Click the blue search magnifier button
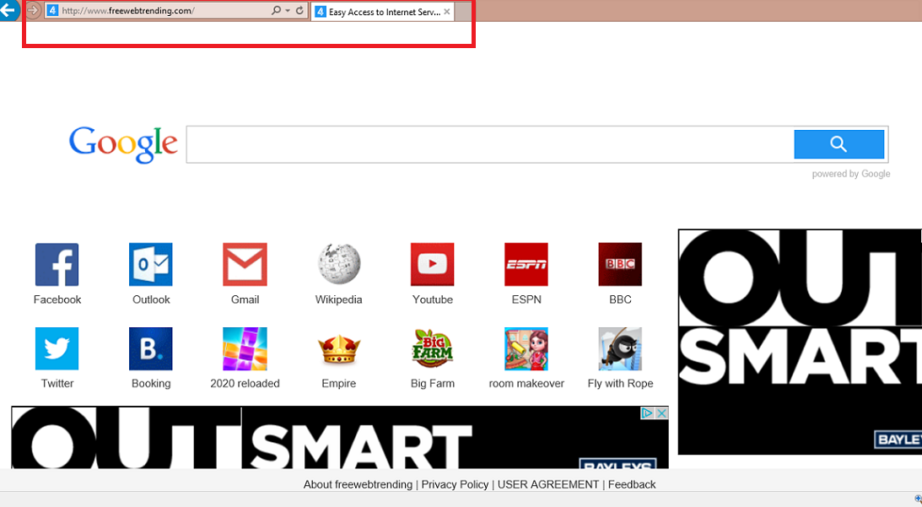This screenshot has width=922, height=507. pos(839,144)
